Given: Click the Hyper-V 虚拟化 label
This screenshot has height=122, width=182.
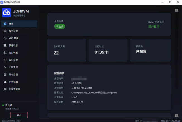Looking at the screenshot, I should coord(156,22).
